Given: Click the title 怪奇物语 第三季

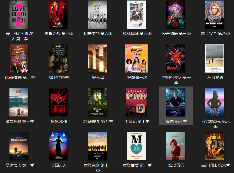Looking at the screenshot, I should pyautogui.click(x=176, y=34).
